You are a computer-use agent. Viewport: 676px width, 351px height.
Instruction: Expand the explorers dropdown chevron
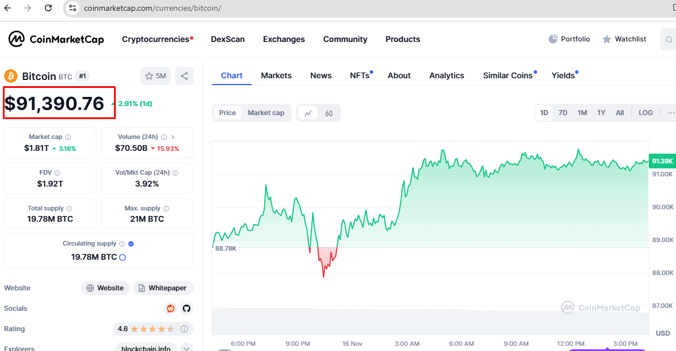pos(186,348)
